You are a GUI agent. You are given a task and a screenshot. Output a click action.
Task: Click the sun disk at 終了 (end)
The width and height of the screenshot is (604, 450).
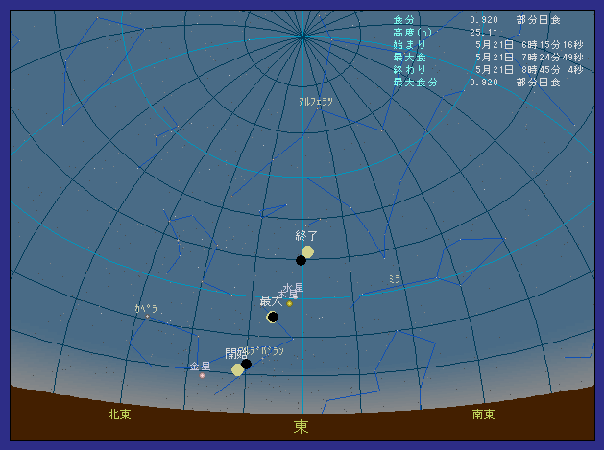(x=307, y=251)
